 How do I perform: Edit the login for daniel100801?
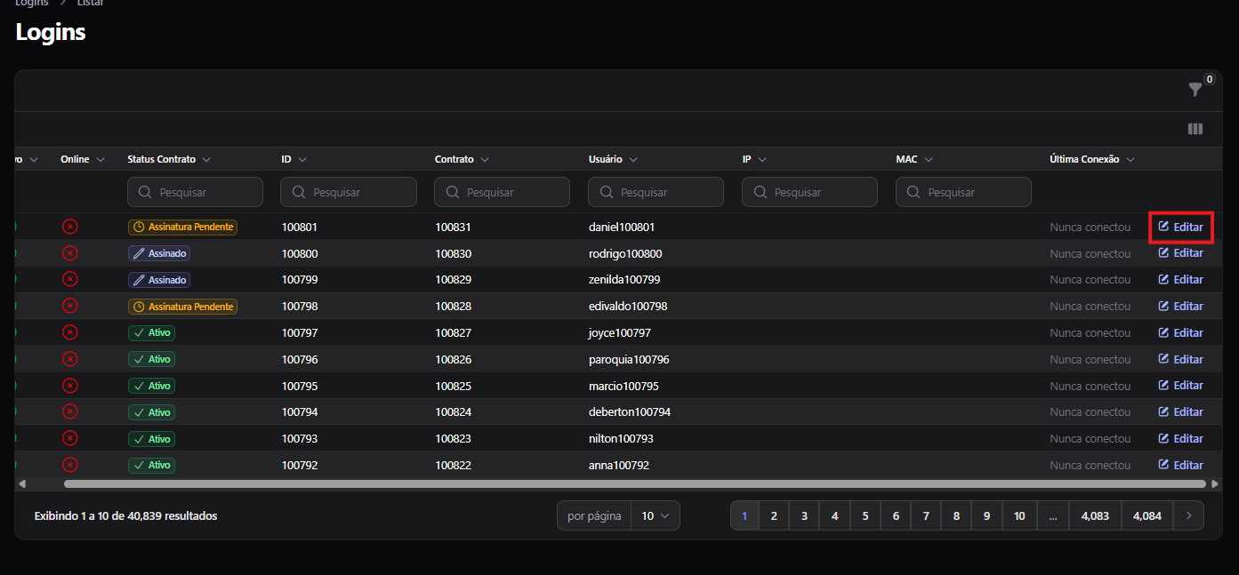[x=1181, y=227]
